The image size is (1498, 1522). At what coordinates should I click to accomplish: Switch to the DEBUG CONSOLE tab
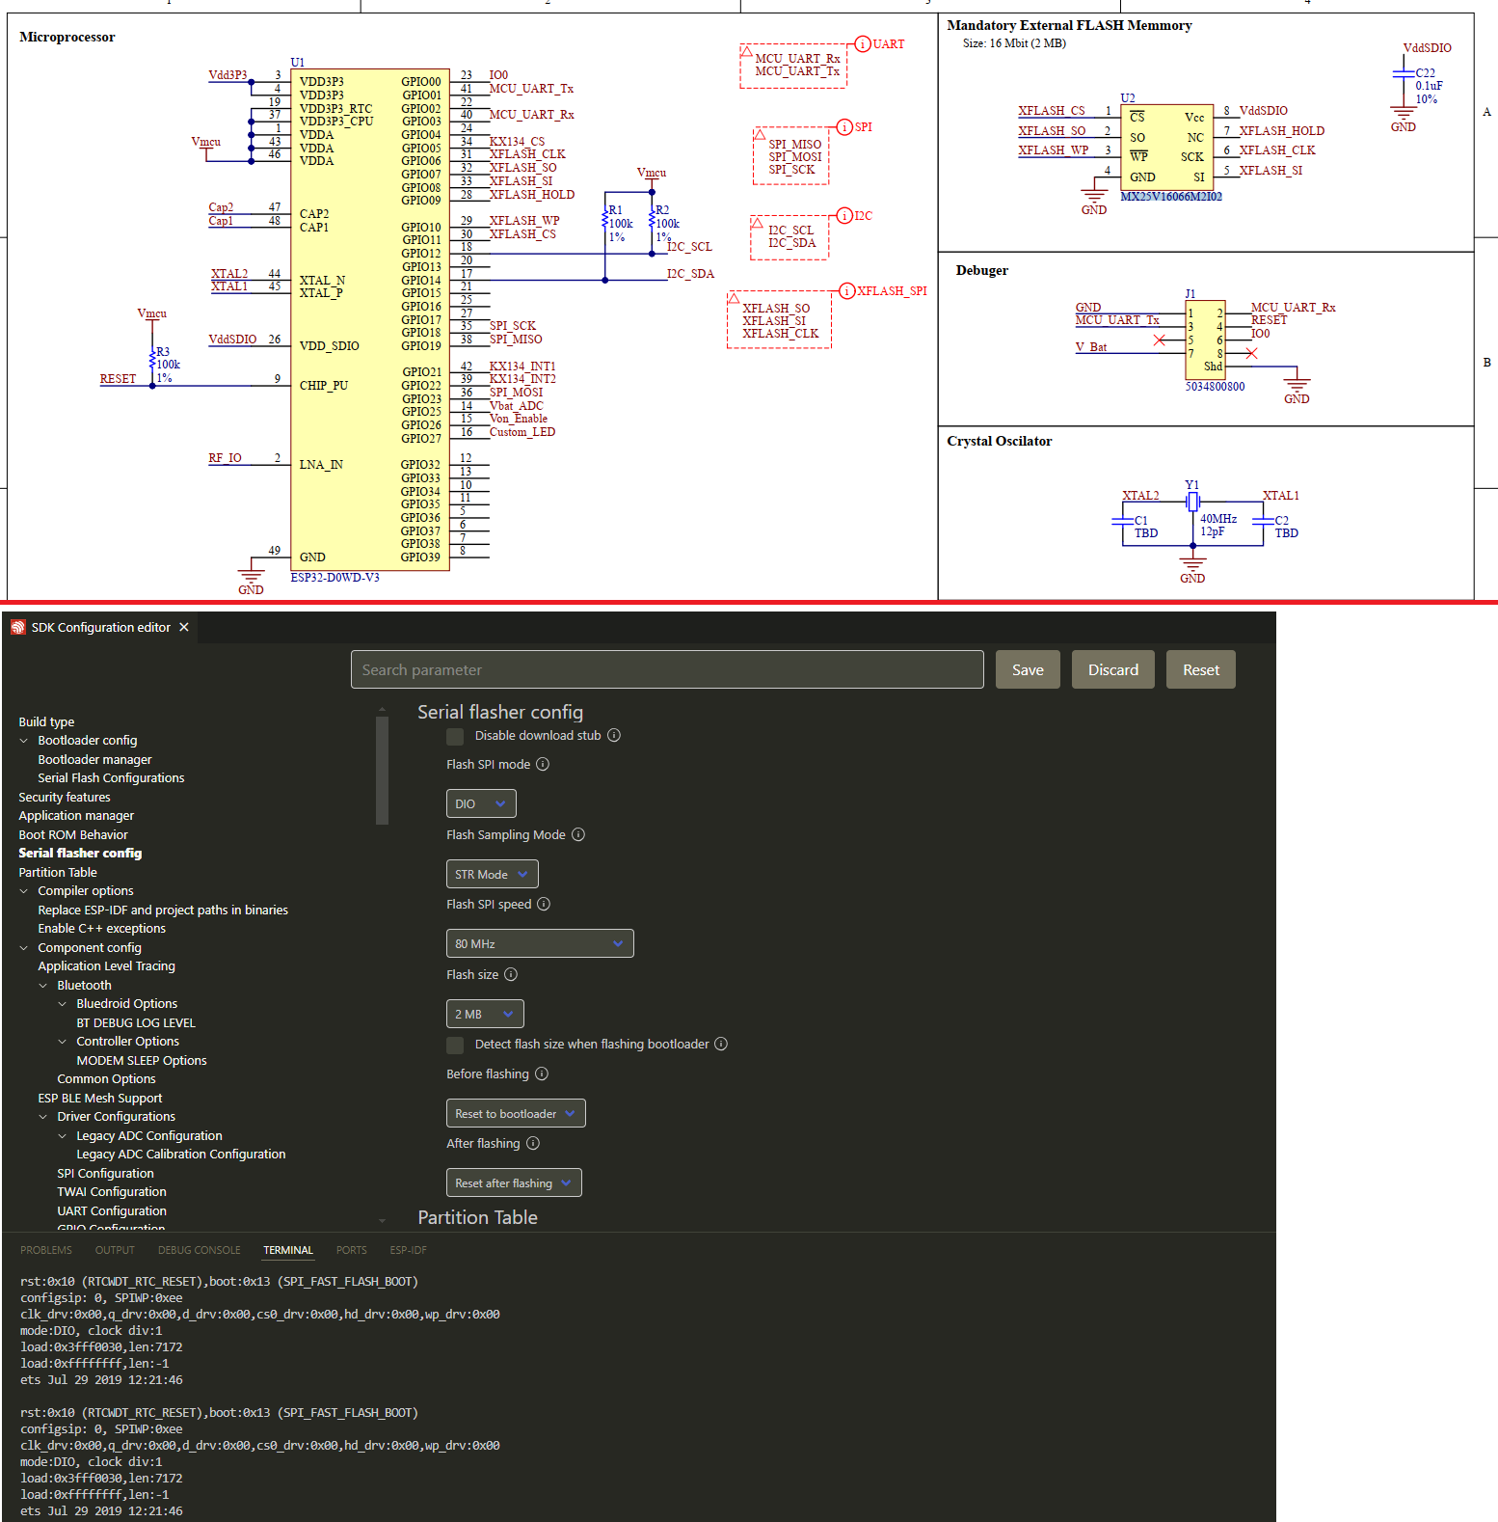click(200, 1250)
